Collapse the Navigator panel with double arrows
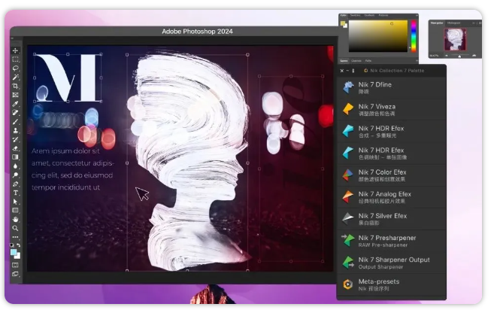This screenshot has height=310, width=494. [474, 23]
